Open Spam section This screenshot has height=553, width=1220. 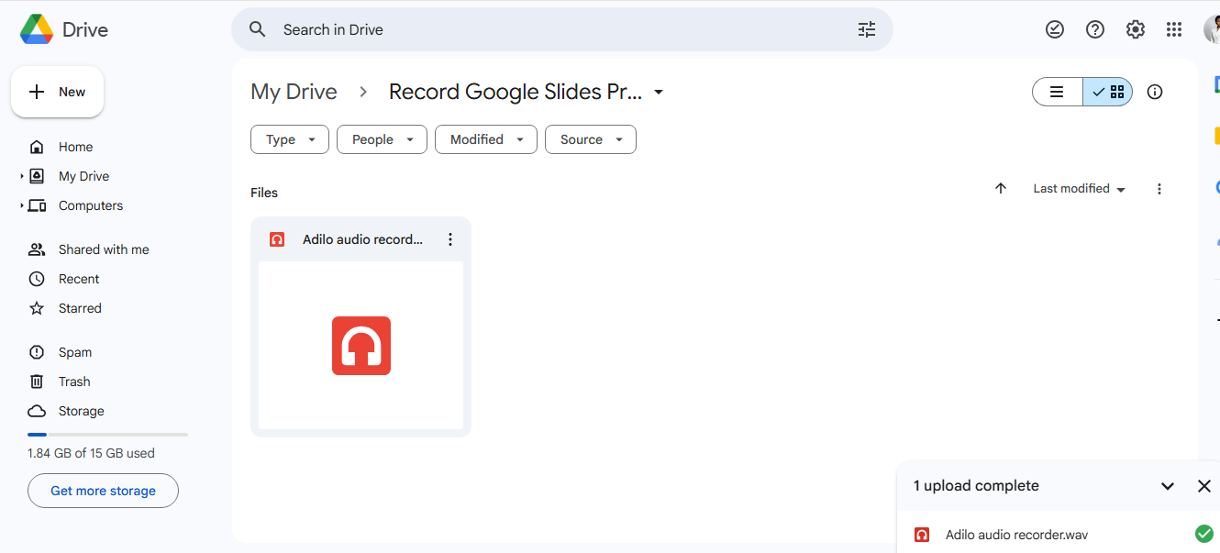coord(75,352)
